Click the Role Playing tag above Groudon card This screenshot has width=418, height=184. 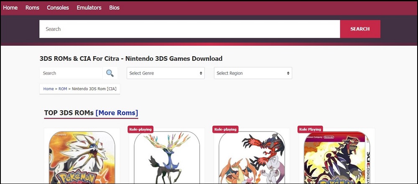[310, 129]
